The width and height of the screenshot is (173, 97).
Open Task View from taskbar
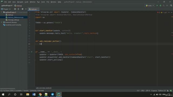point(21,95)
